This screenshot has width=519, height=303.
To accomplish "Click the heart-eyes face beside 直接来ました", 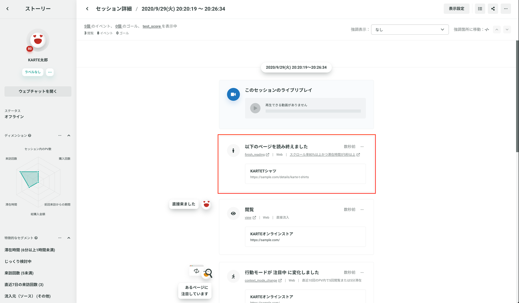I will click(x=206, y=204).
